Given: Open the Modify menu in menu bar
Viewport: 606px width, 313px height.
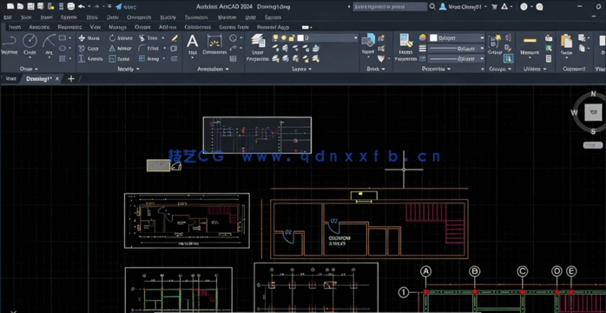Looking at the screenshot, I should pyautogui.click(x=168, y=17).
